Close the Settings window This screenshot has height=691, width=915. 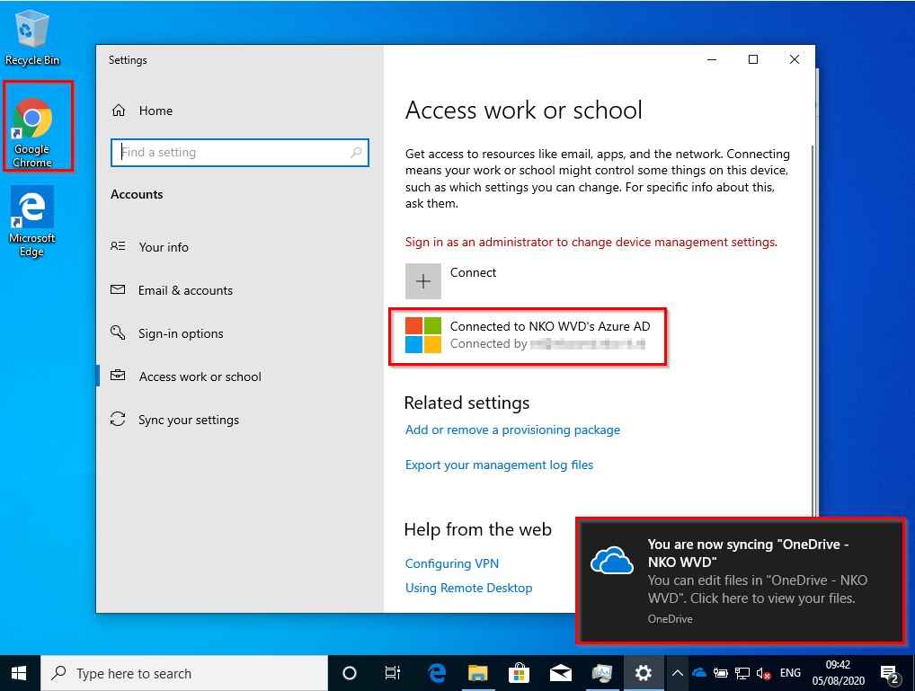(x=795, y=59)
